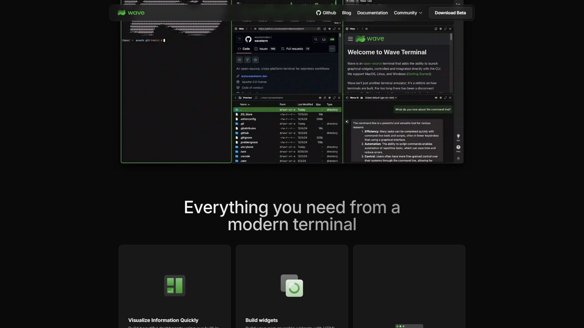Click the GitHub search icon

click(316, 39)
